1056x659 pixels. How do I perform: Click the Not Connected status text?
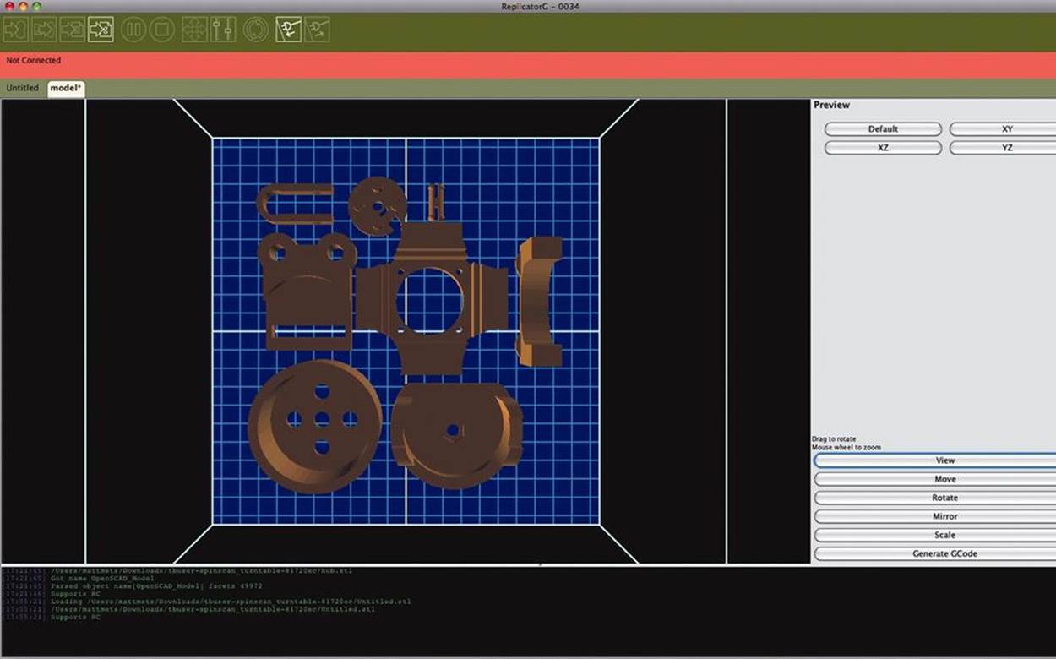point(34,61)
